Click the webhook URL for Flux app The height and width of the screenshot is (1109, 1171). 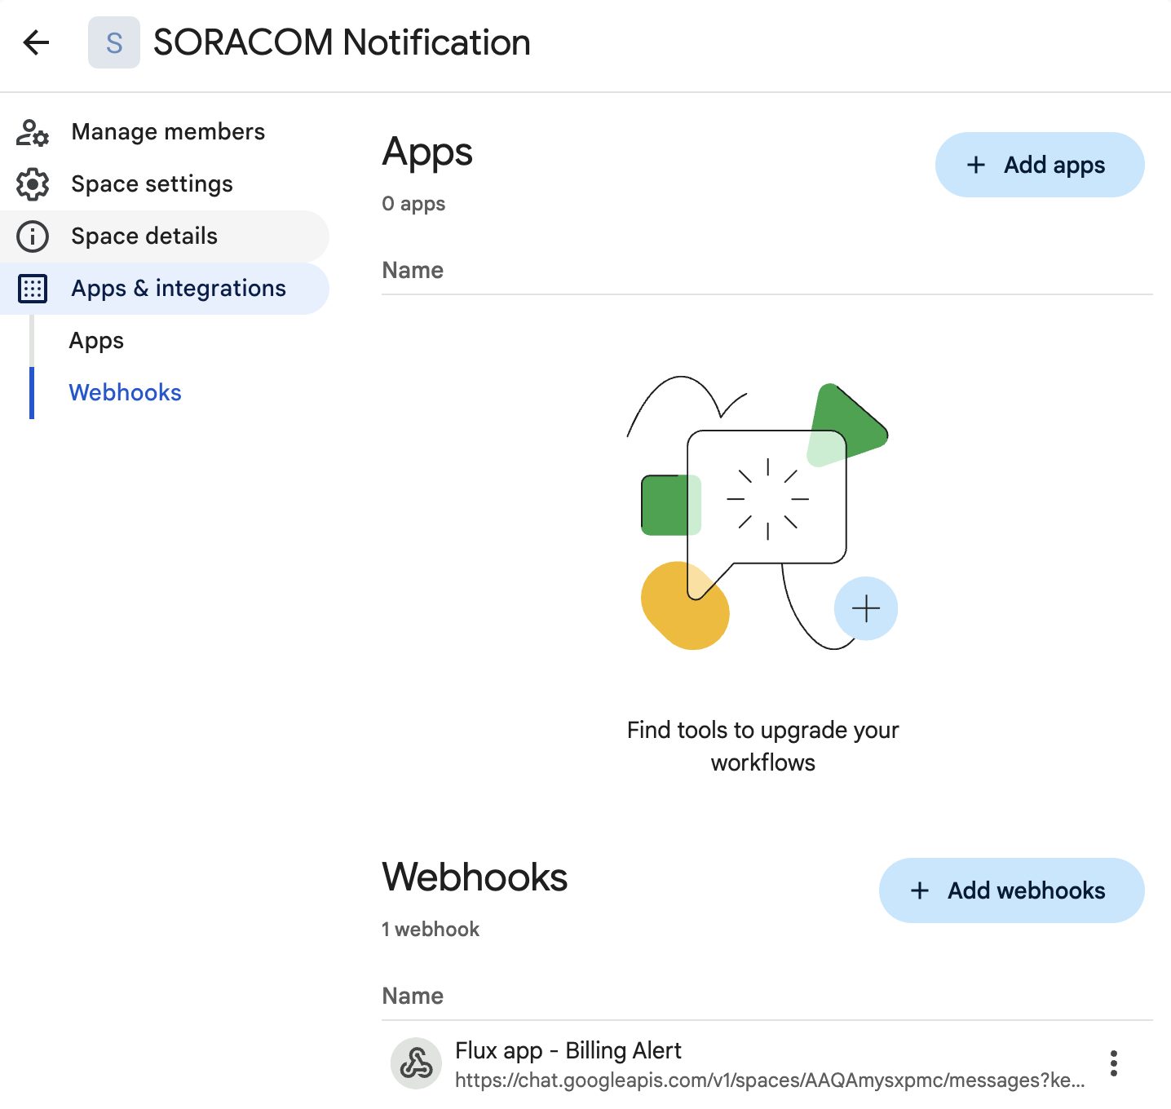pos(770,1080)
